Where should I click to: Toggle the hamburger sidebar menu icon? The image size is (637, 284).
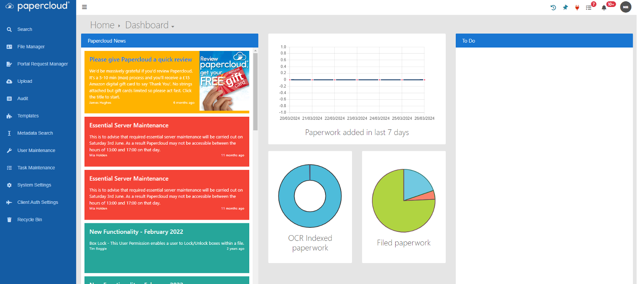(x=85, y=7)
